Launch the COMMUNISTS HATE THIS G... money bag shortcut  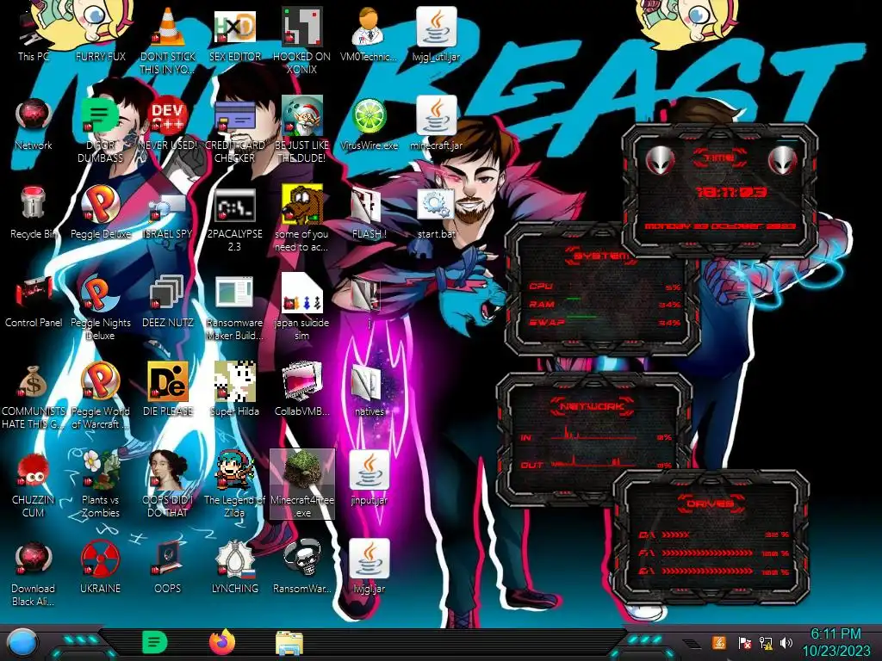tap(34, 396)
